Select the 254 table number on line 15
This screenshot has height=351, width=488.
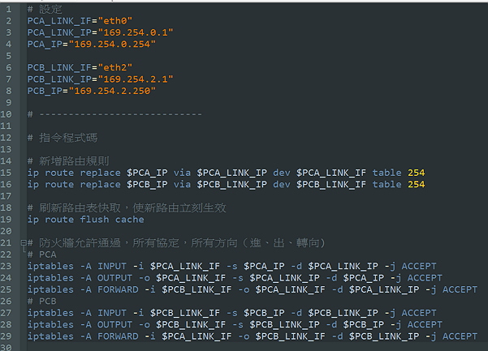(416, 173)
